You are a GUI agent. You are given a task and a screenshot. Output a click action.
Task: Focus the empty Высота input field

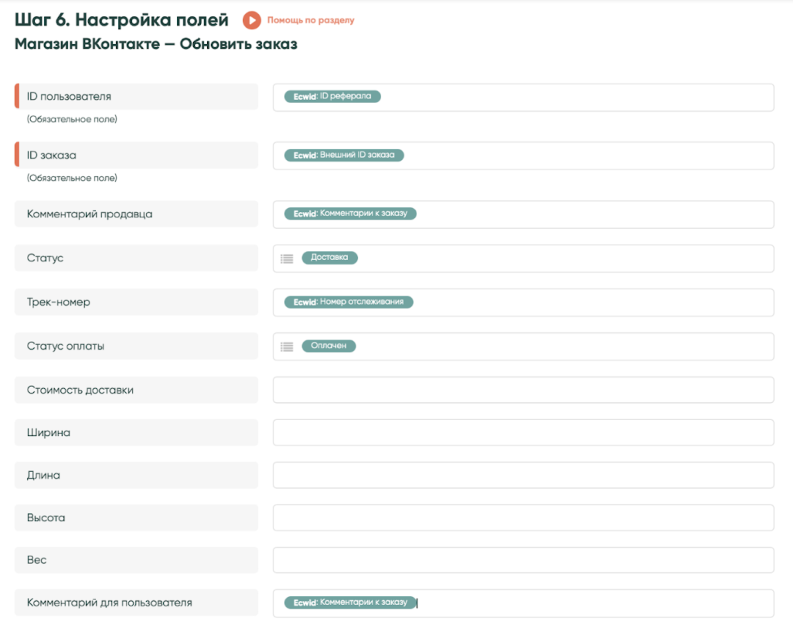523,518
